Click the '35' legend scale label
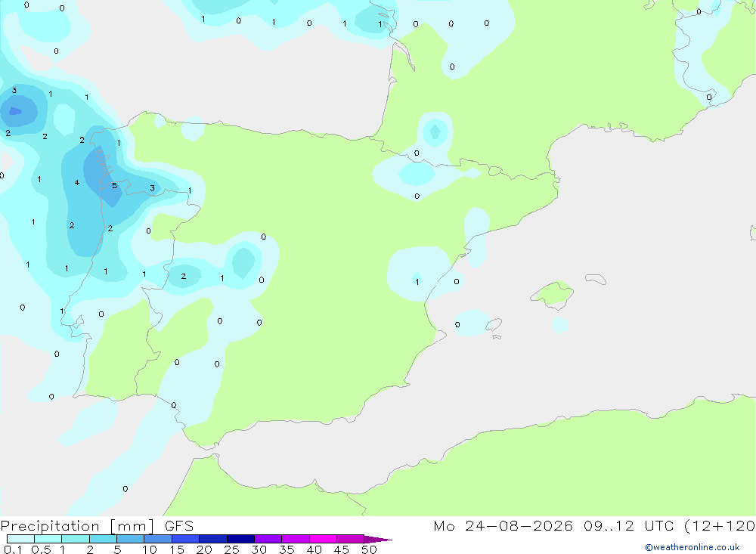 (x=287, y=549)
